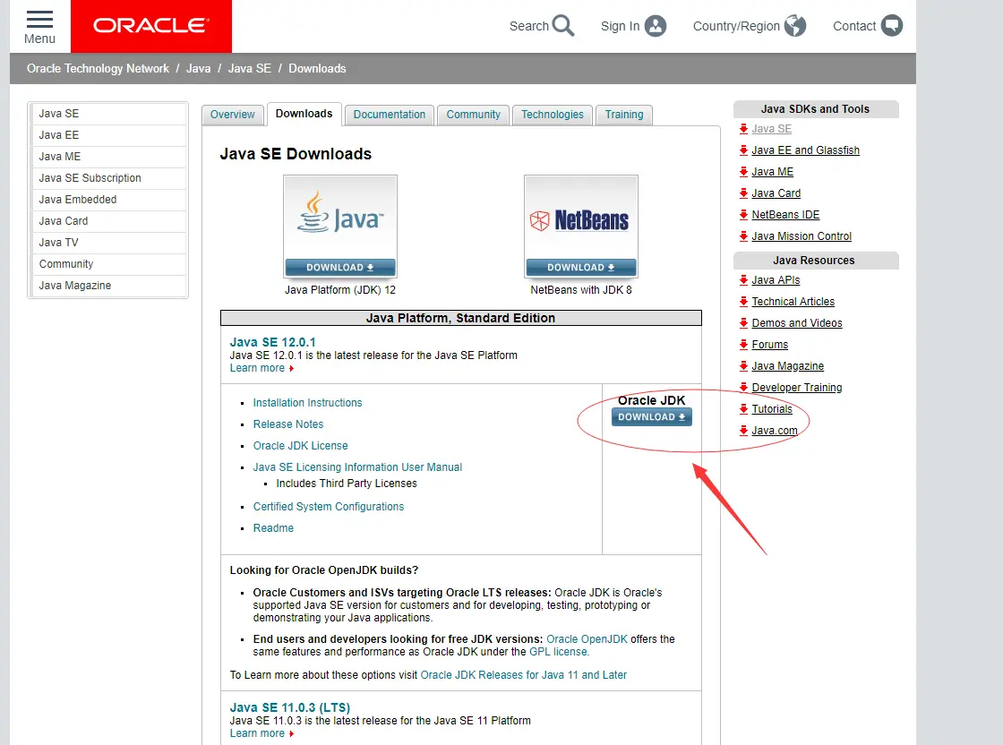Image resolution: width=1003 pixels, height=745 pixels.
Task: Click the Oracle OpenJDK link
Action: coord(587,639)
